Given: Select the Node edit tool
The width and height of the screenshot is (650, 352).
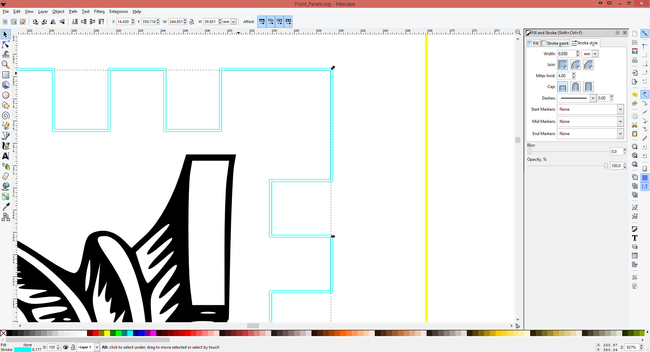Looking at the screenshot, I should point(5,44).
